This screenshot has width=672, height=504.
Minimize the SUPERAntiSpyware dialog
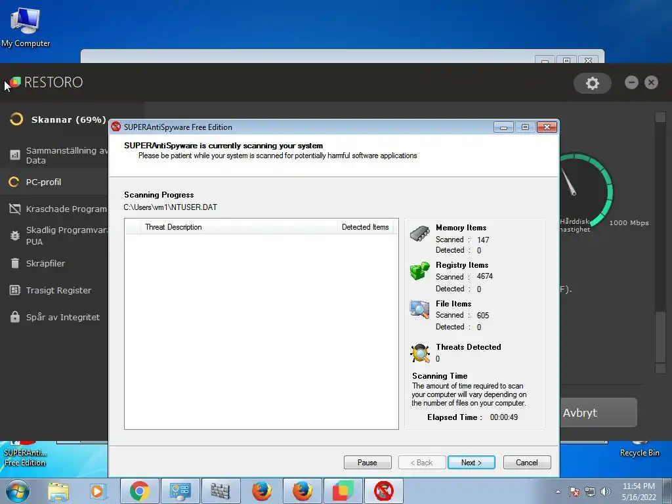point(503,127)
